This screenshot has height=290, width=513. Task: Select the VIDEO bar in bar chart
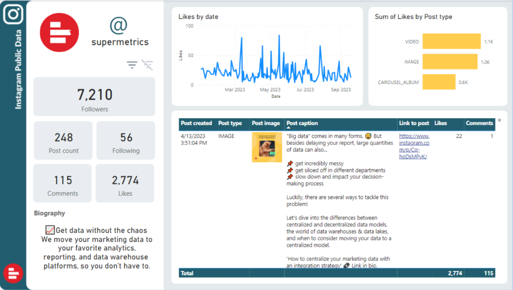pyautogui.click(x=451, y=42)
